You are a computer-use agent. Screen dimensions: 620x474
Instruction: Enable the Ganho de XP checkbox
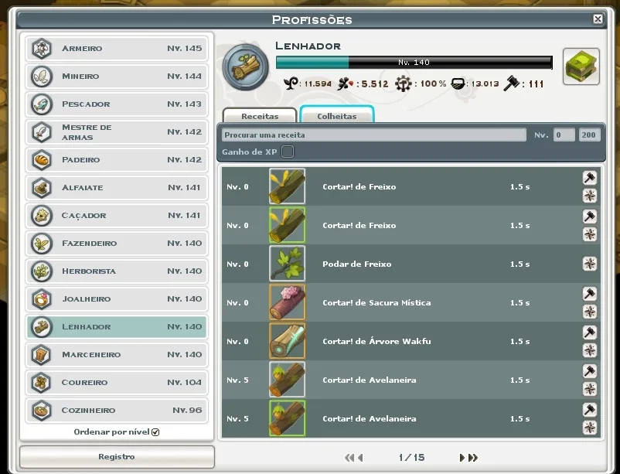[288, 152]
